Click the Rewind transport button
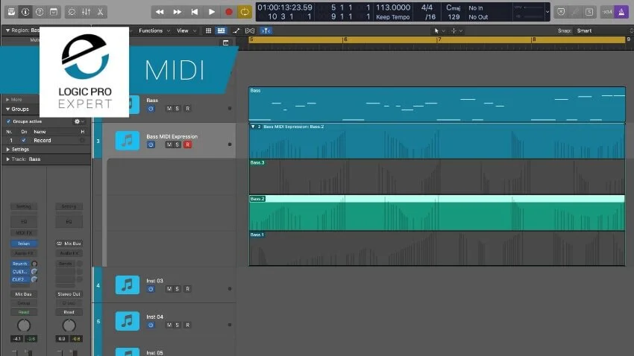This screenshot has width=634, height=356. click(160, 12)
